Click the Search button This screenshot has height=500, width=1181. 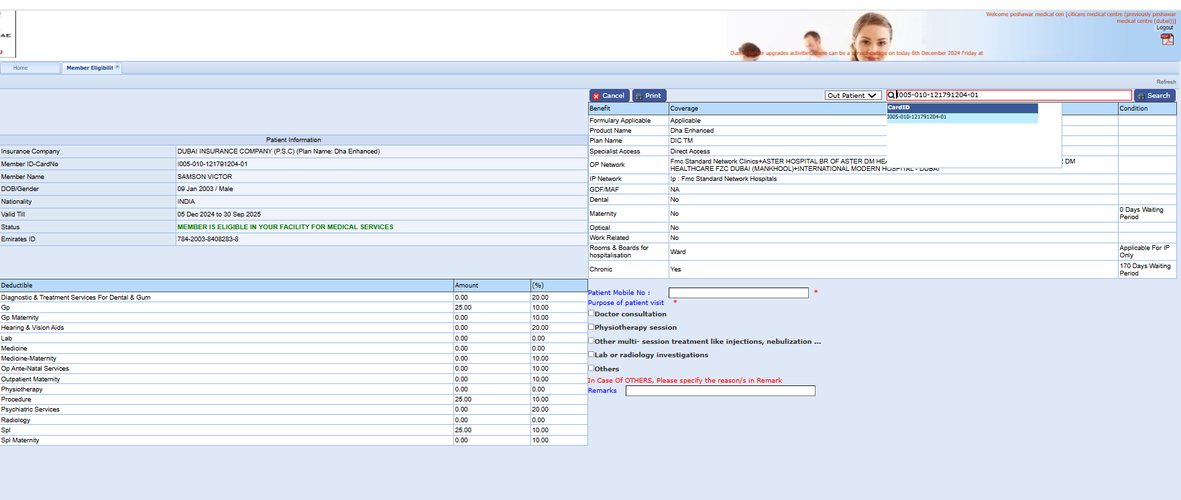[1154, 96]
